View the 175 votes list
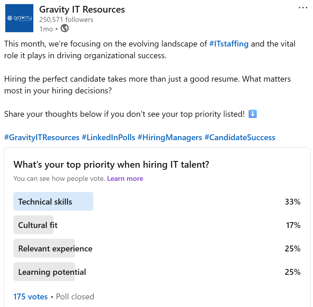Viewport: 313px width, 307px height. (x=30, y=297)
